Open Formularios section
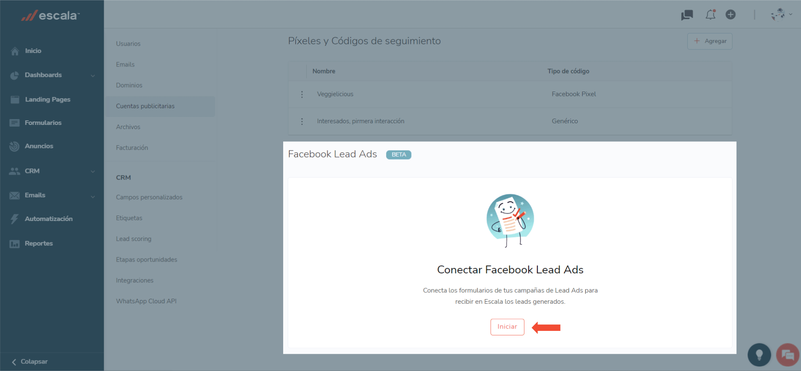 tap(43, 123)
